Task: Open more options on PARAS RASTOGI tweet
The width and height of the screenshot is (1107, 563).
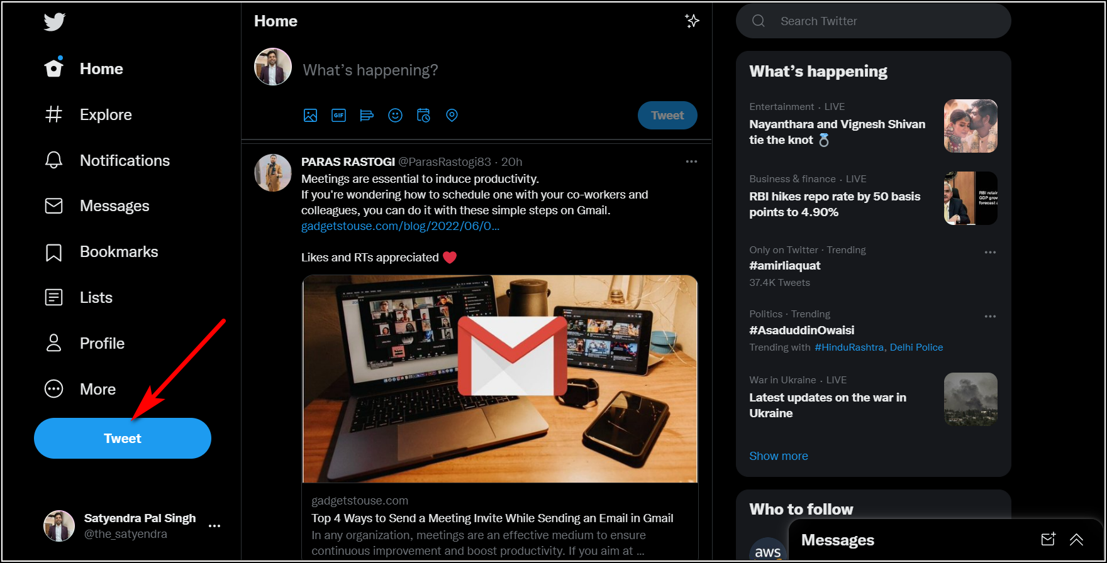Action: point(691,161)
